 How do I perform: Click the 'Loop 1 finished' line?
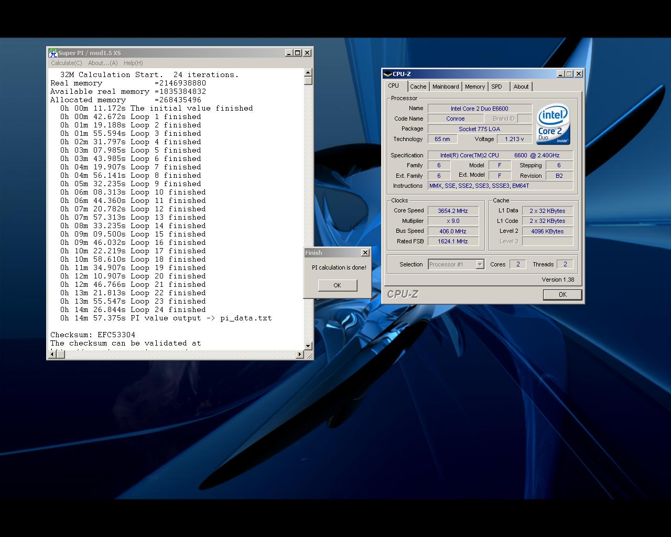point(131,116)
